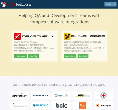
Task: Click the Bumblebee yellow bee icon
Action: pos(67,36)
